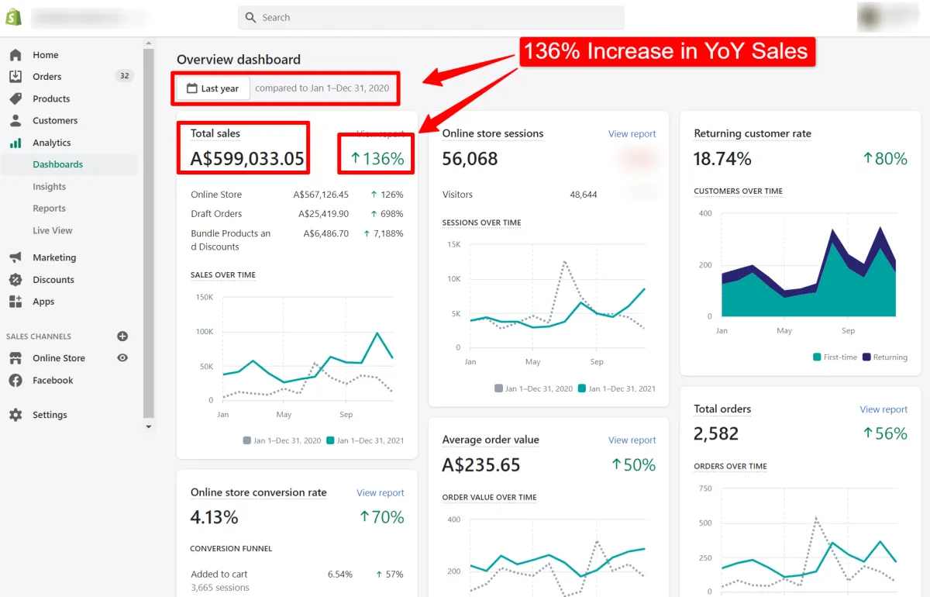Select the Insights submenu item
The image size is (930, 597).
(x=50, y=187)
